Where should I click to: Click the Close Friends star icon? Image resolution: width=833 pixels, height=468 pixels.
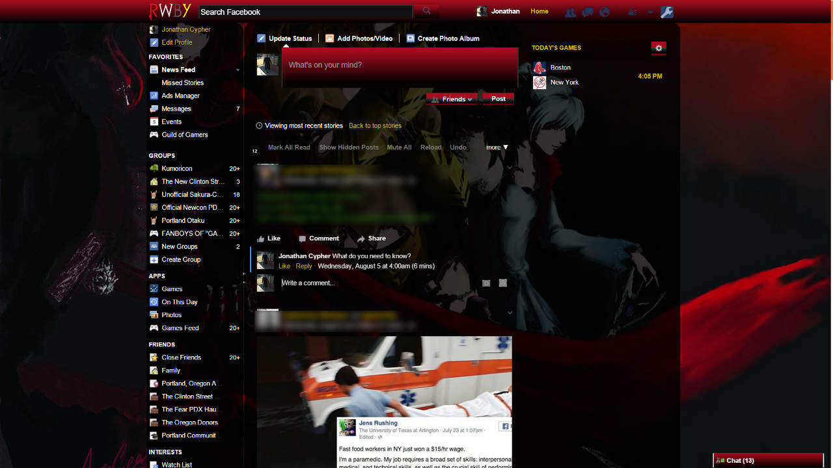[154, 357]
